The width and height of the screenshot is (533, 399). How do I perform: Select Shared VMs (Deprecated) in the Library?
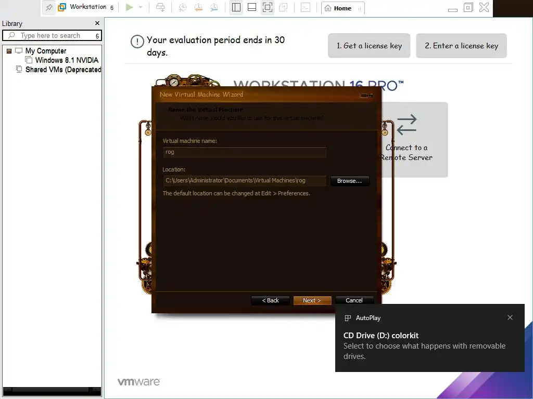[x=63, y=70]
